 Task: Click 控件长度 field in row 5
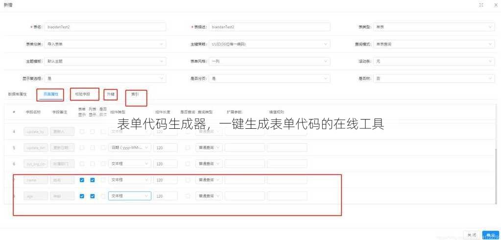166,147
